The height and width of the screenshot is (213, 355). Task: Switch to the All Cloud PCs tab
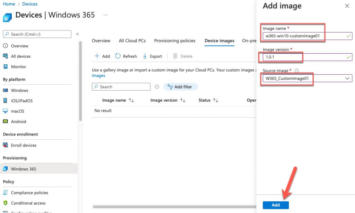click(132, 41)
